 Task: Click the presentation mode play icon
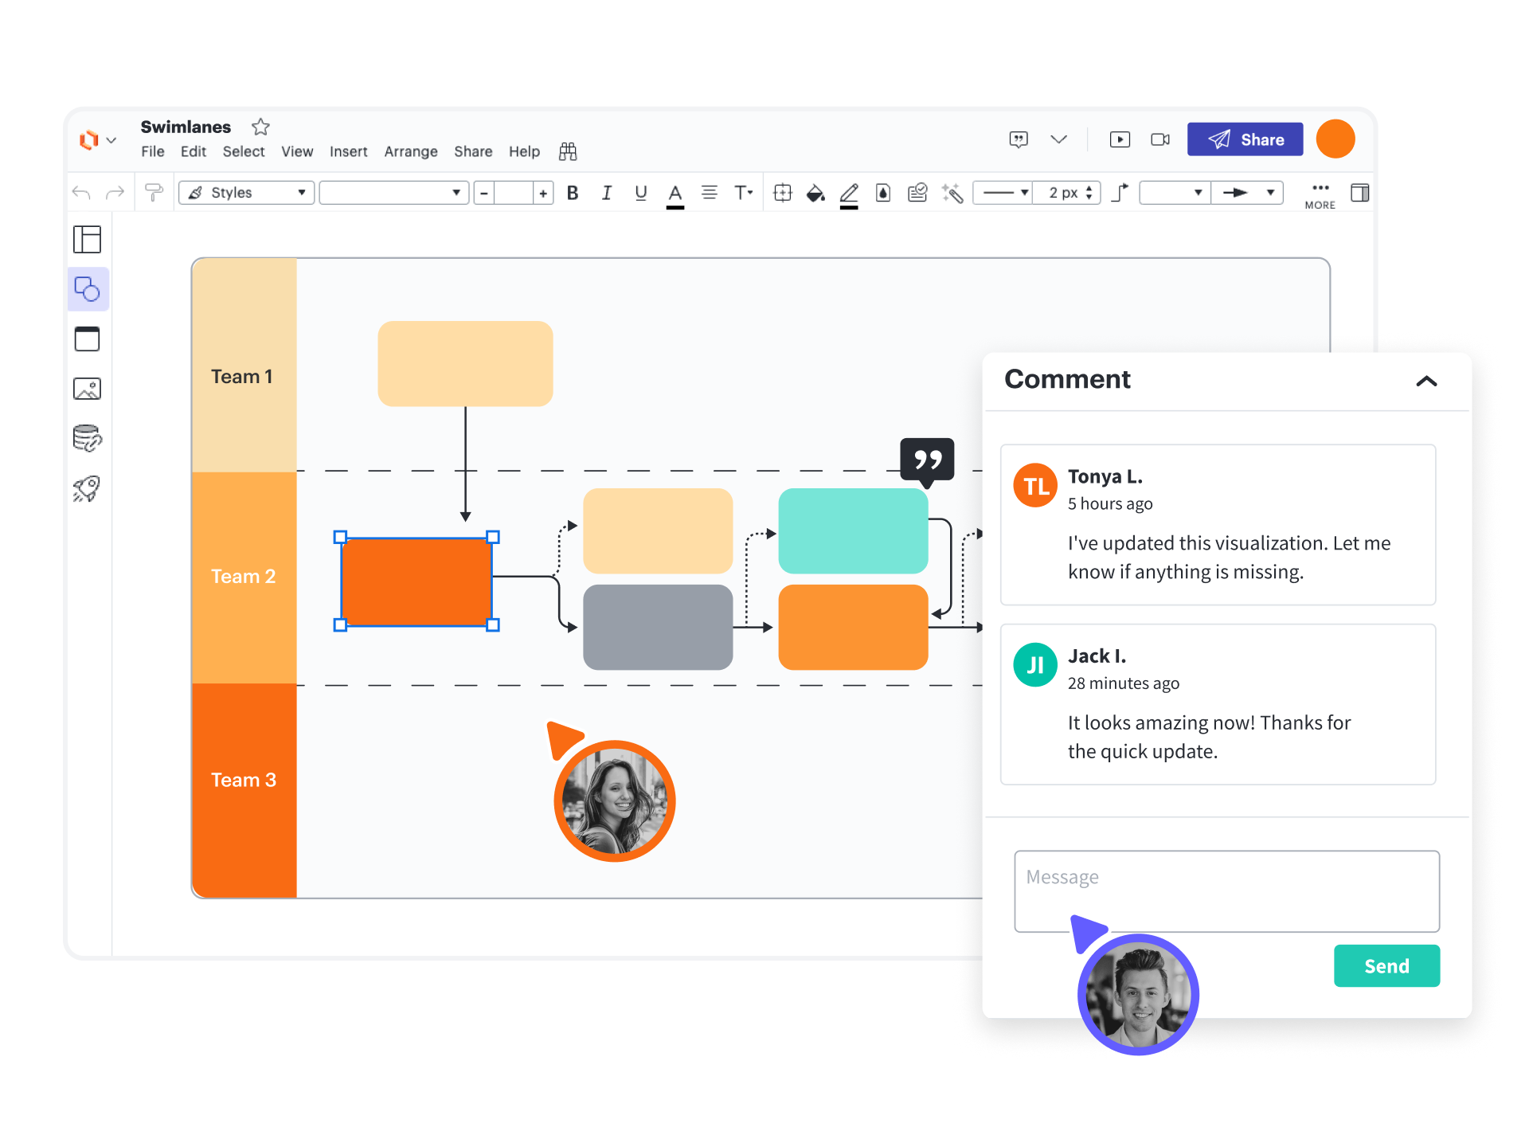click(1120, 139)
